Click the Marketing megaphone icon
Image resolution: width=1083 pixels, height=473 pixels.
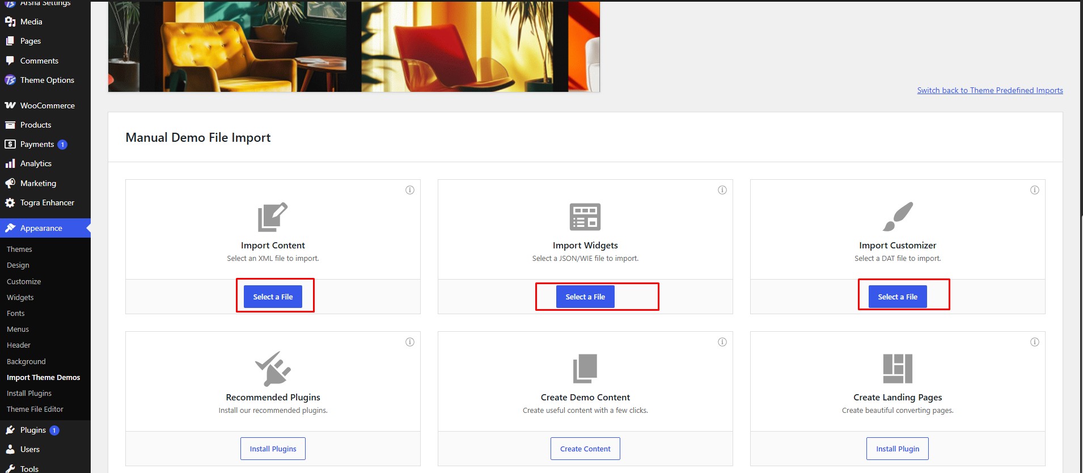coord(10,183)
